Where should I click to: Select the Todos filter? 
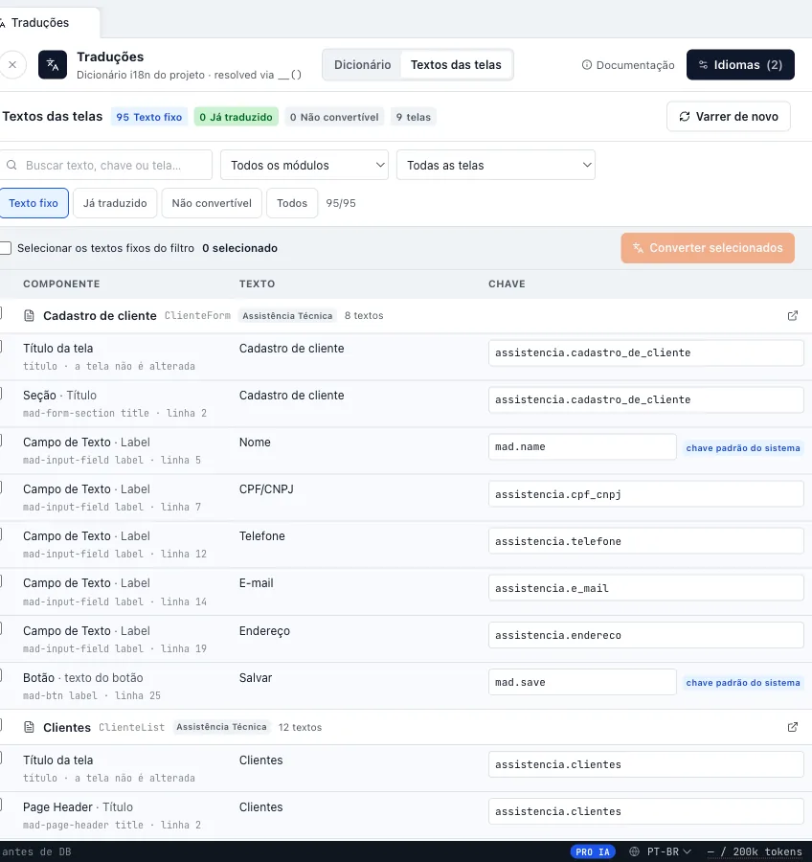click(292, 203)
